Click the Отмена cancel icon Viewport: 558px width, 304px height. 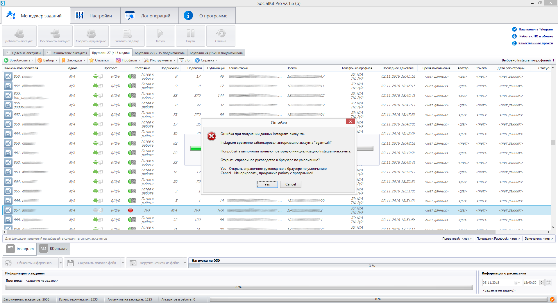coord(221,36)
